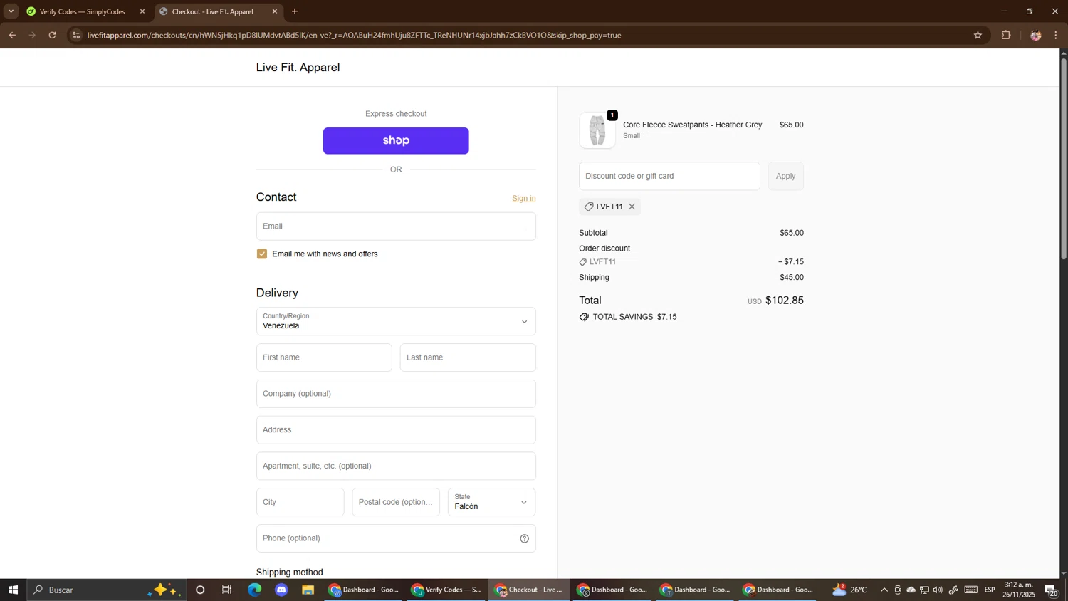Viewport: 1068px width, 601px height.
Task: Click the total amount $102.85
Action: (x=785, y=300)
